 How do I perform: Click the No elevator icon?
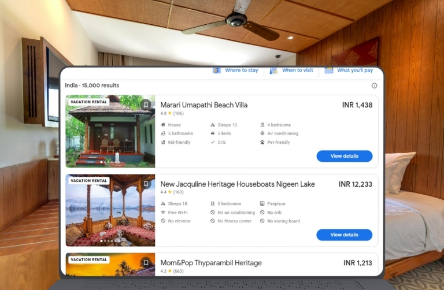(163, 221)
